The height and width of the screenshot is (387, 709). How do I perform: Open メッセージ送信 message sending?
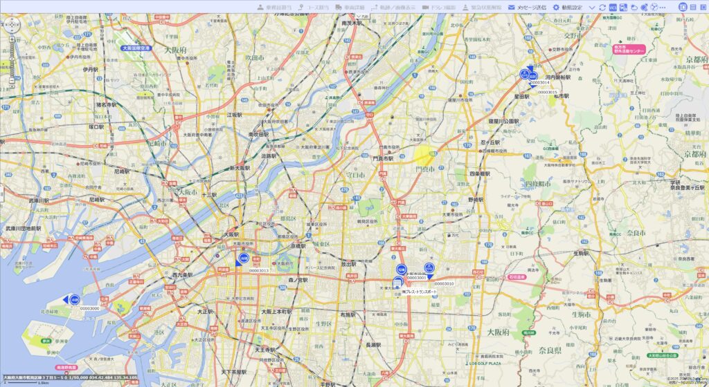(527, 7)
